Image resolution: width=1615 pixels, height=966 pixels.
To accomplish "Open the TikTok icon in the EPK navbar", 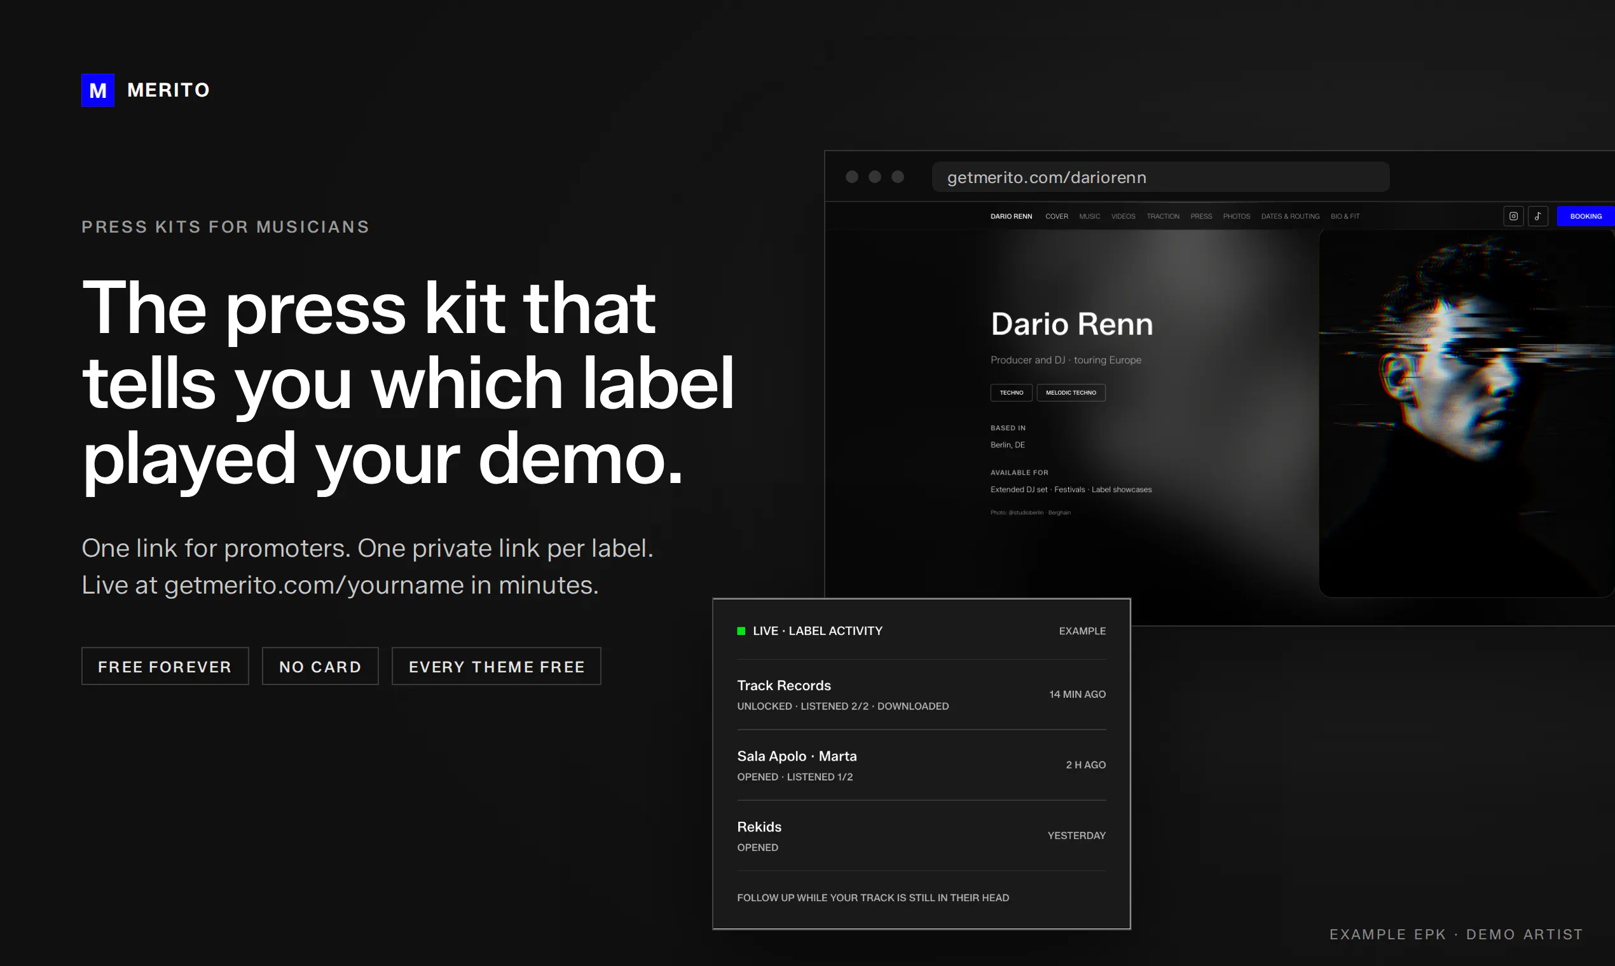I will point(1537,216).
